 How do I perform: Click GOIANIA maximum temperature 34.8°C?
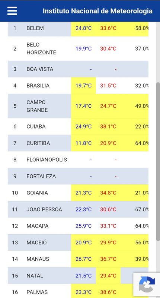click(x=108, y=193)
